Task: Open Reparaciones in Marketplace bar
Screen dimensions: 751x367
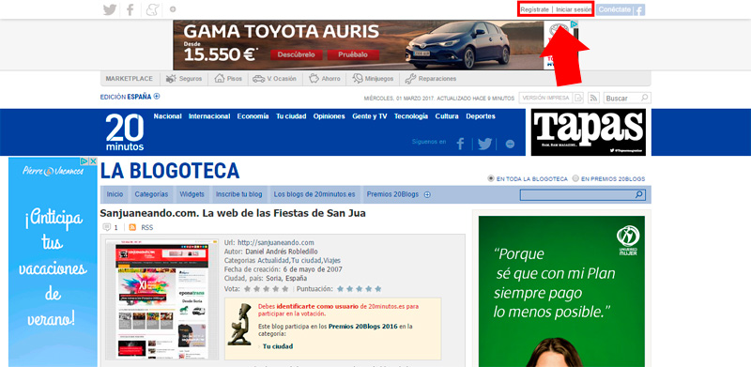Action: point(431,79)
